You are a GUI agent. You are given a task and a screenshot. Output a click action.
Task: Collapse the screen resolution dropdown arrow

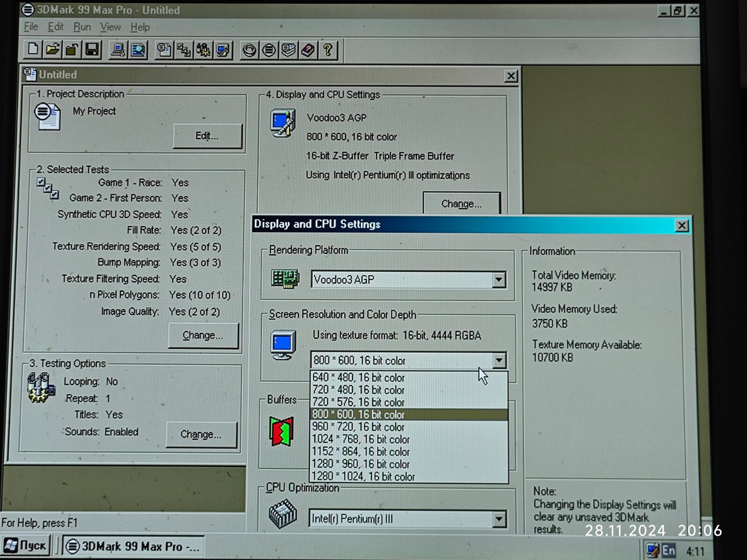click(499, 360)
